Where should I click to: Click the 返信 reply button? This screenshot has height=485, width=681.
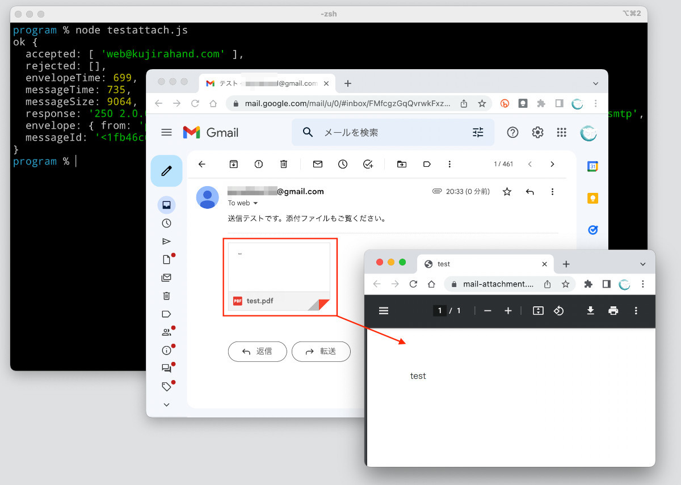coord(257,351)
